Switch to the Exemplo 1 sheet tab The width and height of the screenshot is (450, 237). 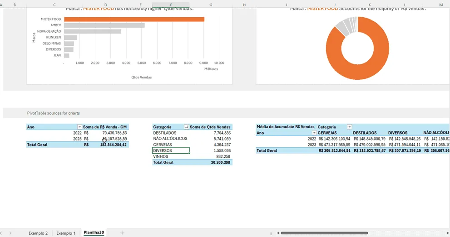pyautogui.click(x=66, y=233)
